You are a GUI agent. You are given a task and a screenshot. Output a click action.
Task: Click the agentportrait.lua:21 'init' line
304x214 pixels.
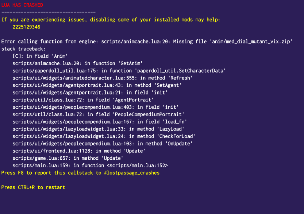point(90,93)
